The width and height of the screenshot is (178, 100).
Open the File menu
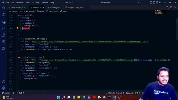(7, 2)
